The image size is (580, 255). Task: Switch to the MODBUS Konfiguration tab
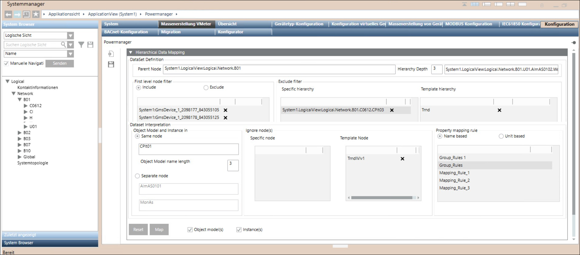468,24
